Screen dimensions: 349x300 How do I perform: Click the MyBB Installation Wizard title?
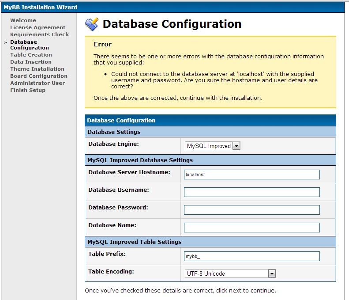pyautogui.click(x=41, y=8)
